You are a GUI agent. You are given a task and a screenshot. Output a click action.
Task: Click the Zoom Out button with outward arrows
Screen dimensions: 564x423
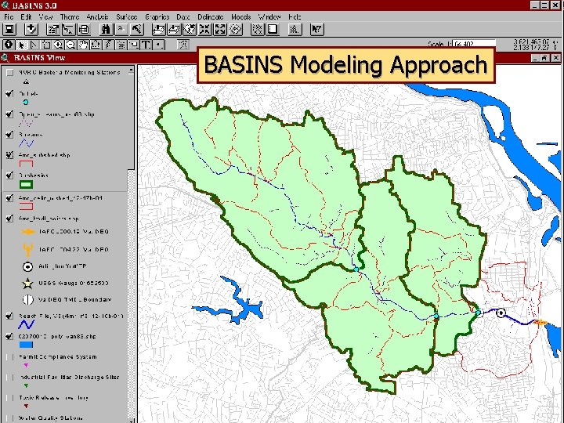(x=220, y=29)
